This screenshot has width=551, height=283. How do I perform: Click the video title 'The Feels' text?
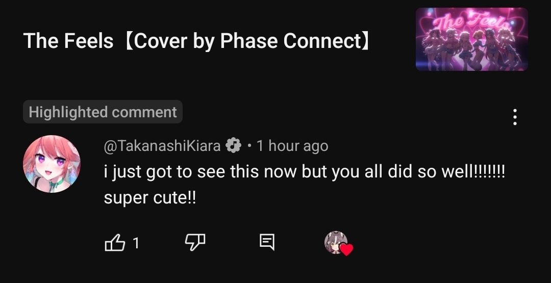click(x=68, y=41)
